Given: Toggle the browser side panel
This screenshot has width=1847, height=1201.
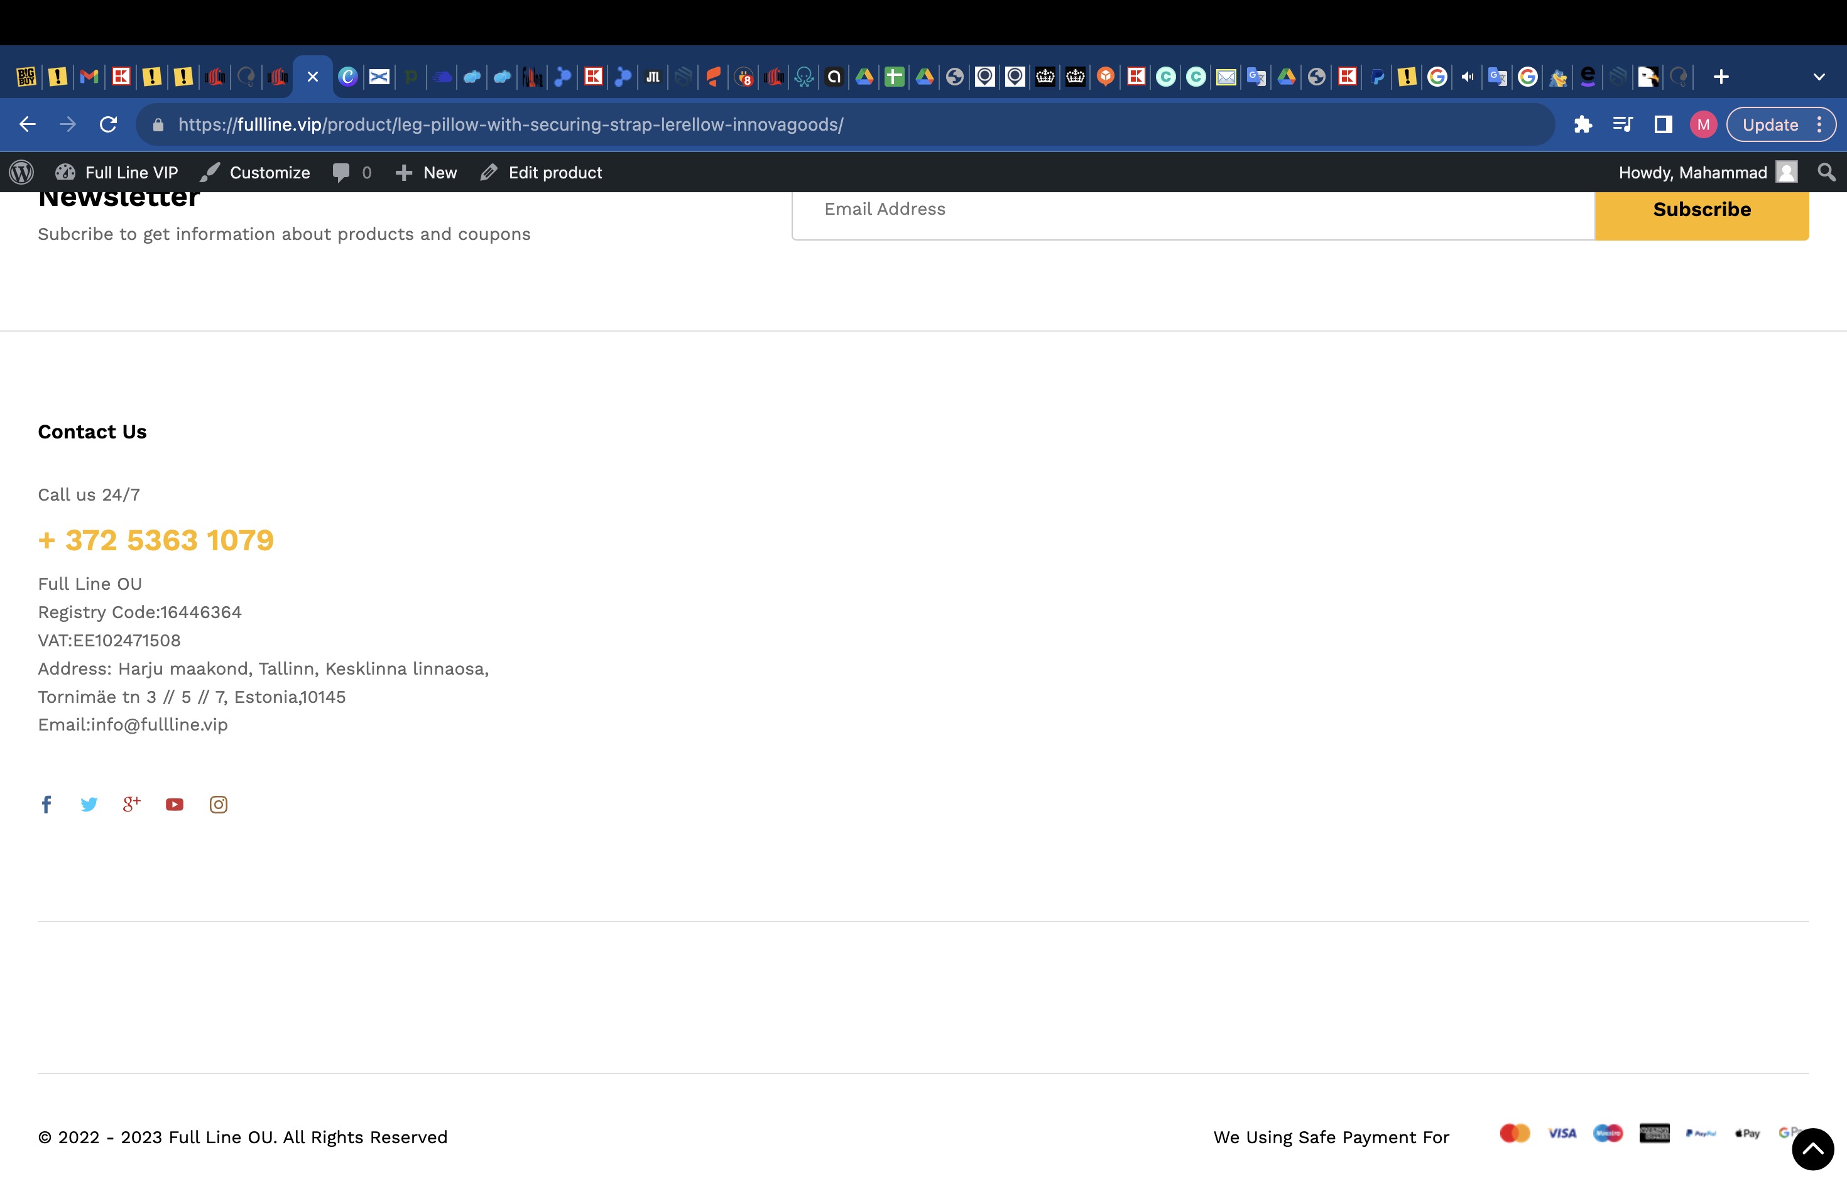Looking at the screenshot, I should coord(1662,124).
